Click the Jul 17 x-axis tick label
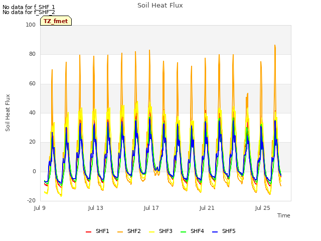The height and width of the screenshot is (241, 321). (151, 208)
